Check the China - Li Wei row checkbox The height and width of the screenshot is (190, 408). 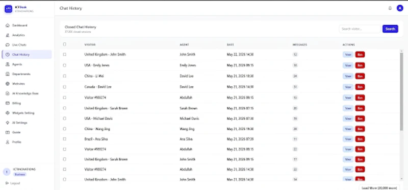65,76
